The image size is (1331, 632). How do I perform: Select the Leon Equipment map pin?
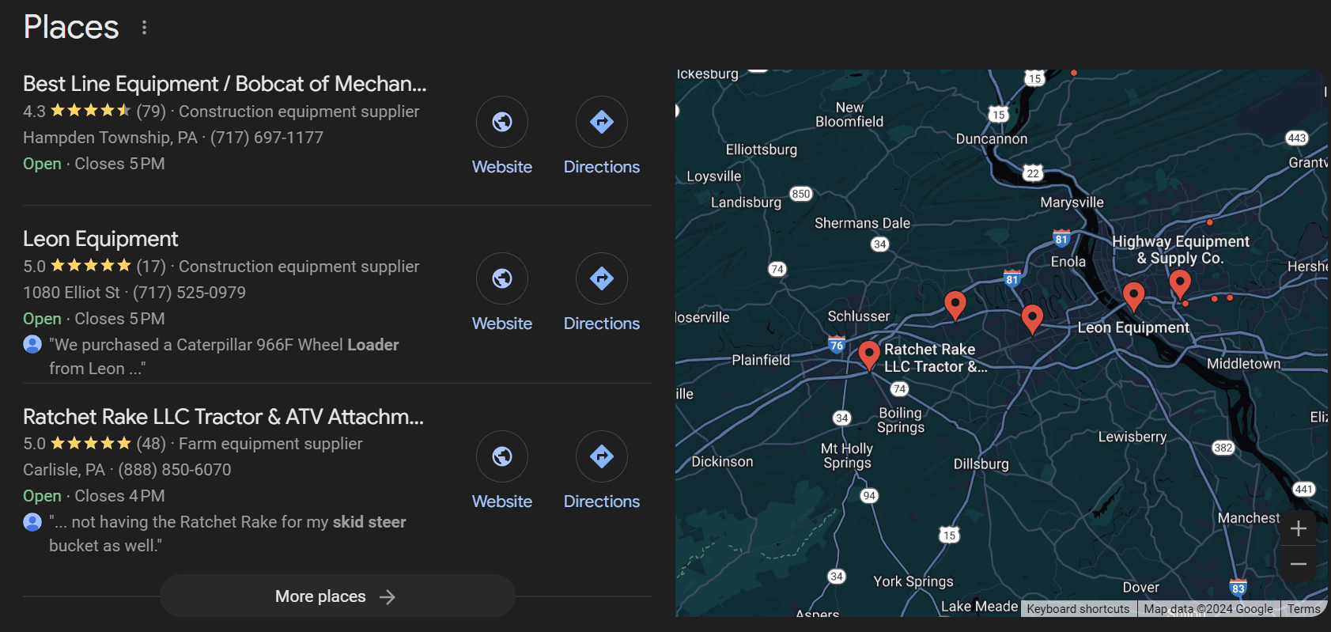click(x=1133, y=297)
